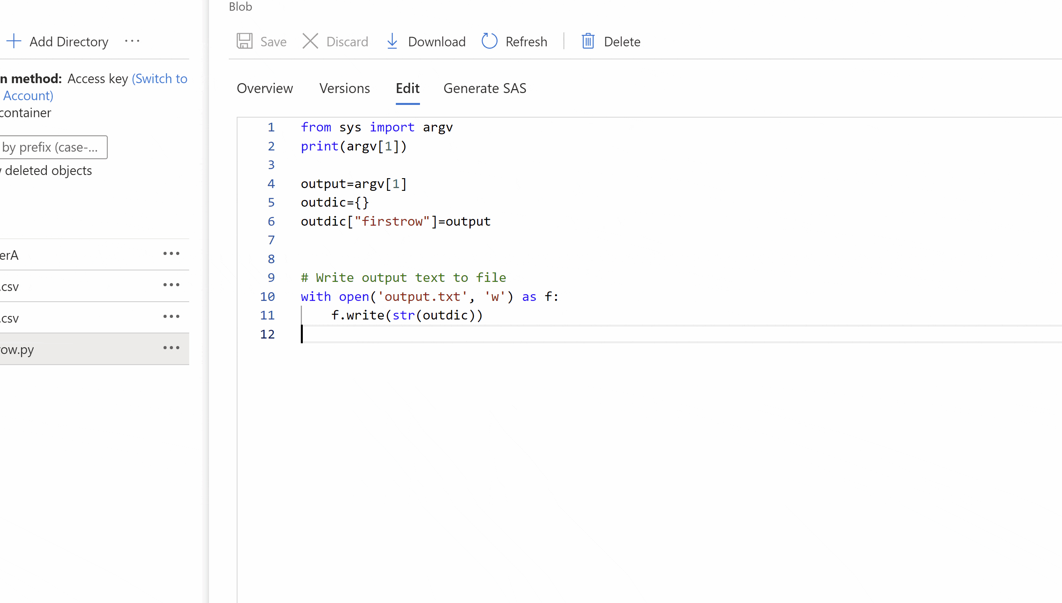Switch to the Overview tab

click(264, 88)
